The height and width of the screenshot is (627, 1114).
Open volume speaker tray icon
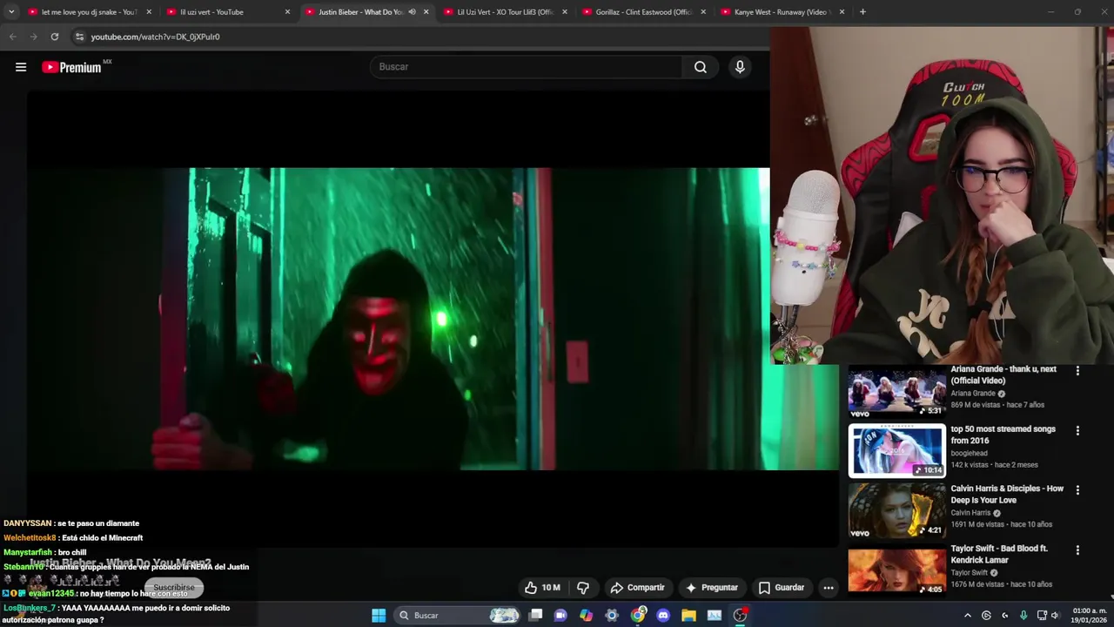click(1055, 616)
